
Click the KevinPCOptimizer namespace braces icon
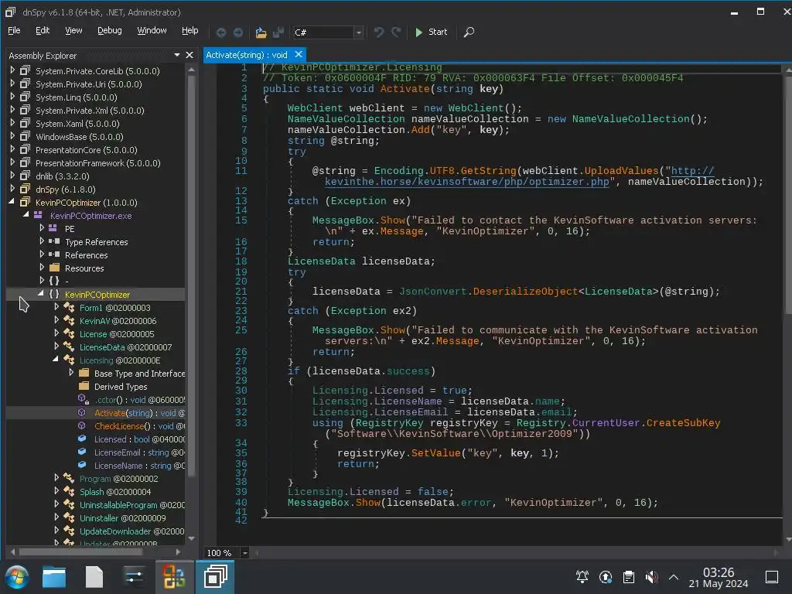pyautogui.click(x=54, y=294)
